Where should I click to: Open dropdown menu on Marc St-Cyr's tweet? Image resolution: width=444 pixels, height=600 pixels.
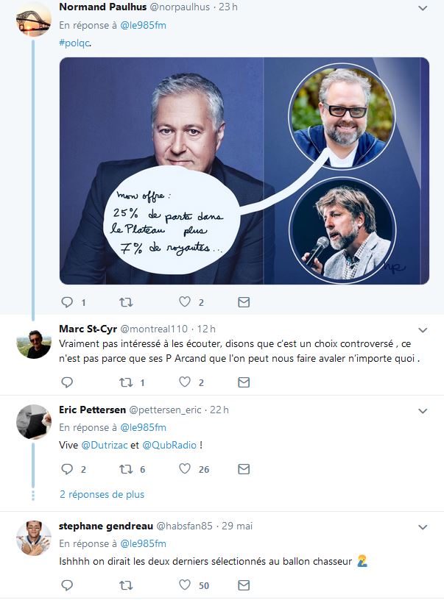(x=423, y=330)
